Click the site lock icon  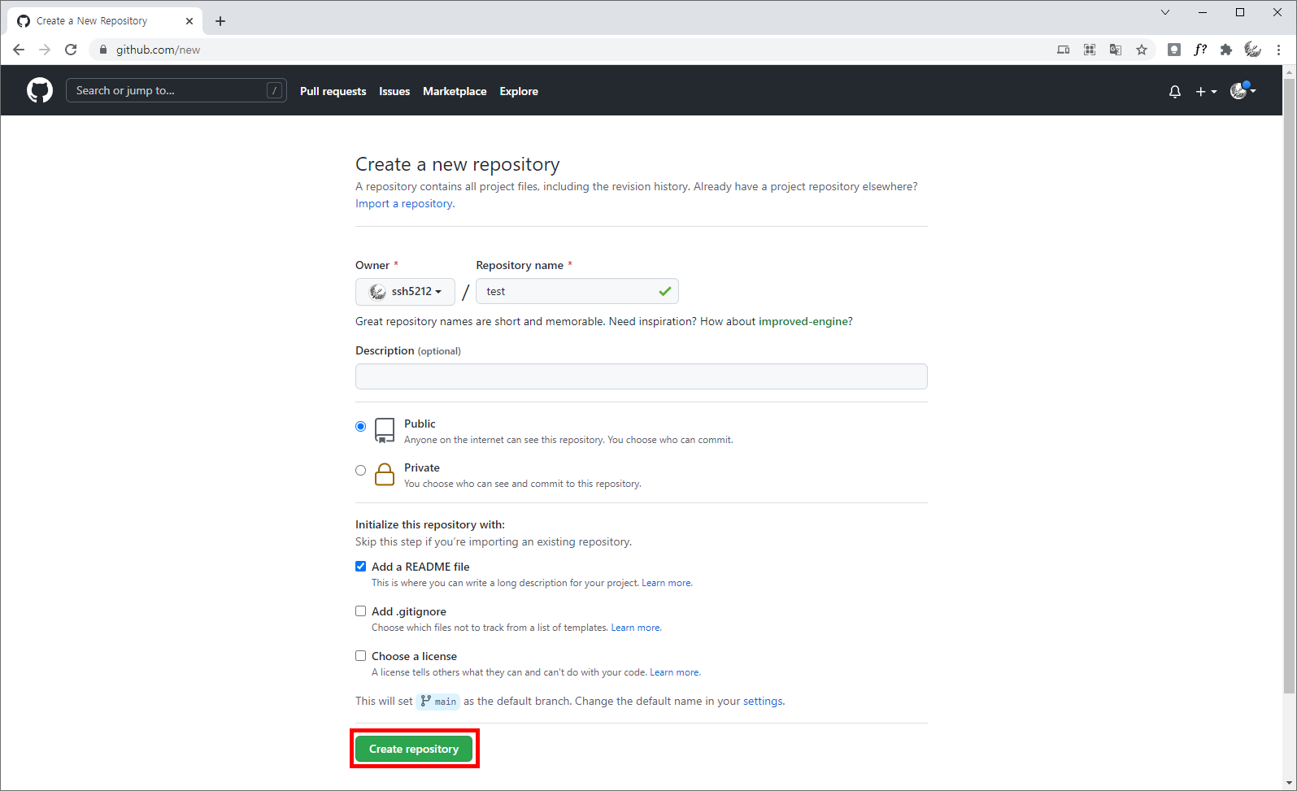click(x=102, y=50)
